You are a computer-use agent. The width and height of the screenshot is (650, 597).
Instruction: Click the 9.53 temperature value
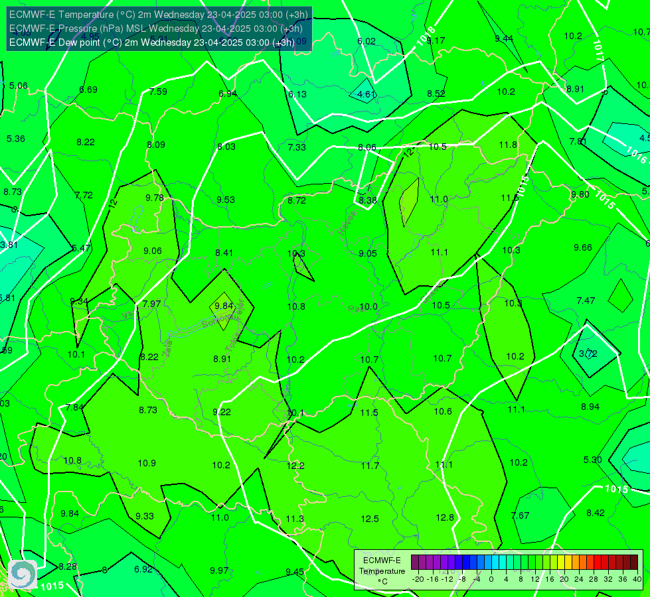pos(226,200)
